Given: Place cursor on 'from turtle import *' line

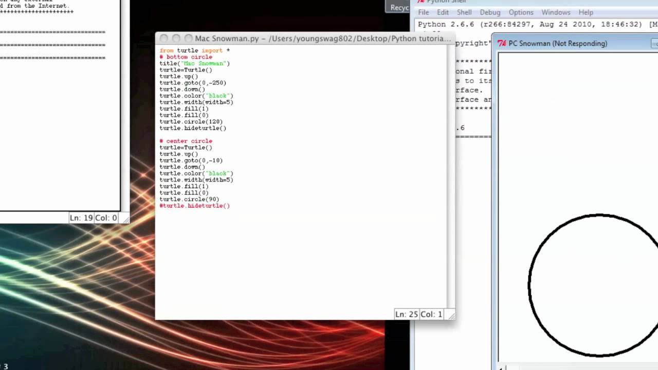Looking at the screenshot, I should (194, 50).
